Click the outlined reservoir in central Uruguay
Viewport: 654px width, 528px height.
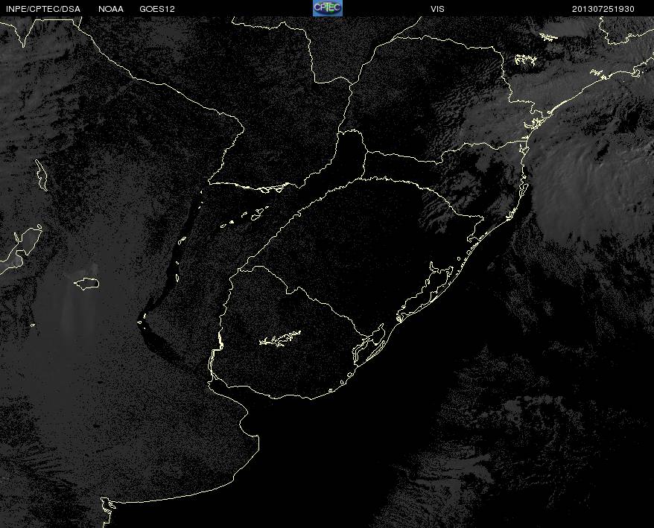(x=280, y=338)
